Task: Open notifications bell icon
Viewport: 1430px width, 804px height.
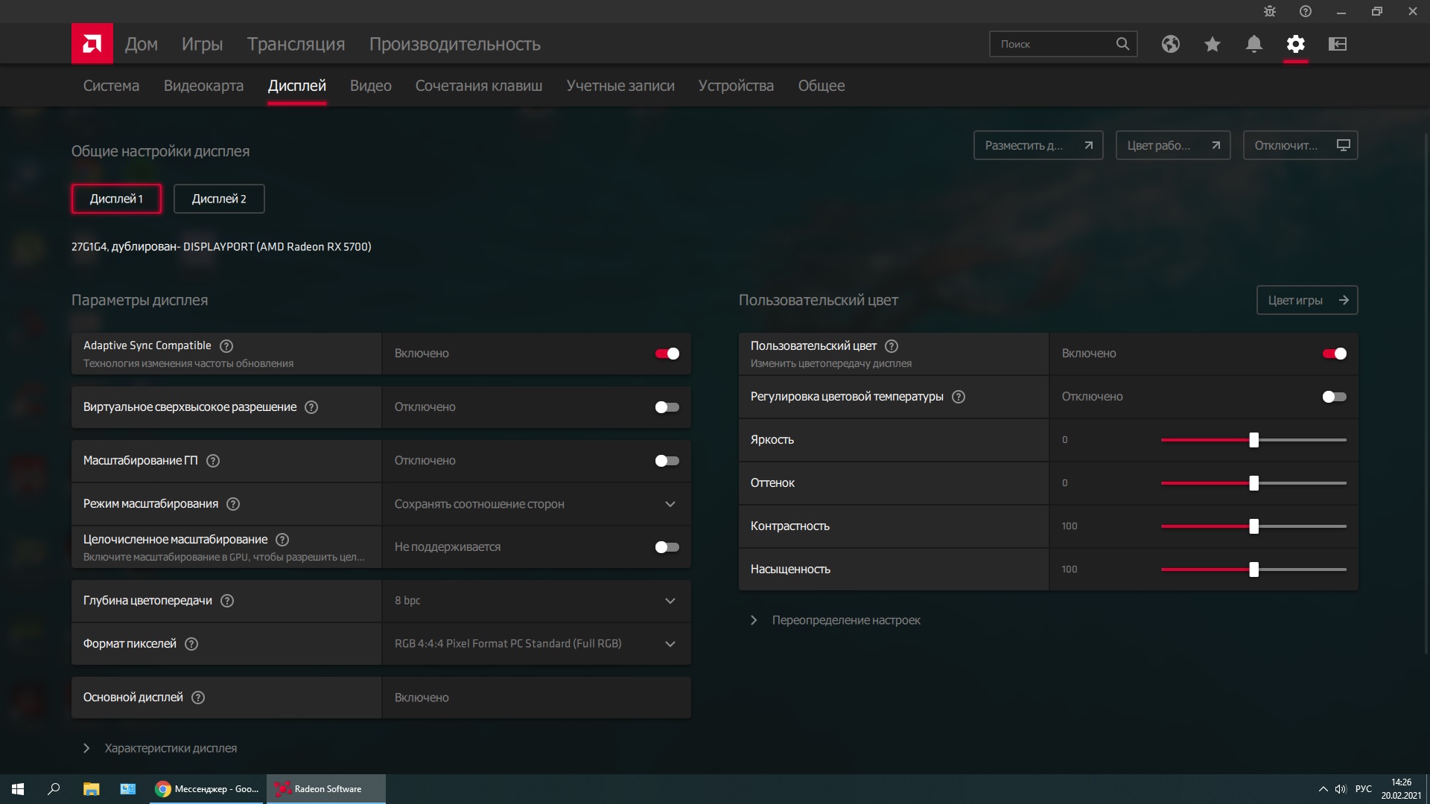Action: [x=1253, y=44]
